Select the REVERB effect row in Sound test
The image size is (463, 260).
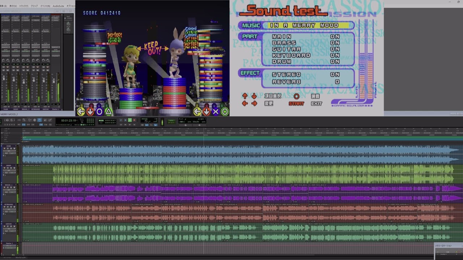[x=306, y=82]
